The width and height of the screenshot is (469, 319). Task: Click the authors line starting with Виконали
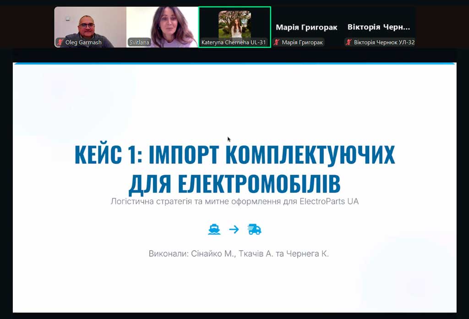[x=239, y=253]
